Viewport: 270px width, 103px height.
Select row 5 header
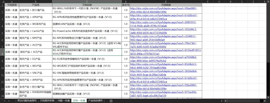[x=2, y=31]
